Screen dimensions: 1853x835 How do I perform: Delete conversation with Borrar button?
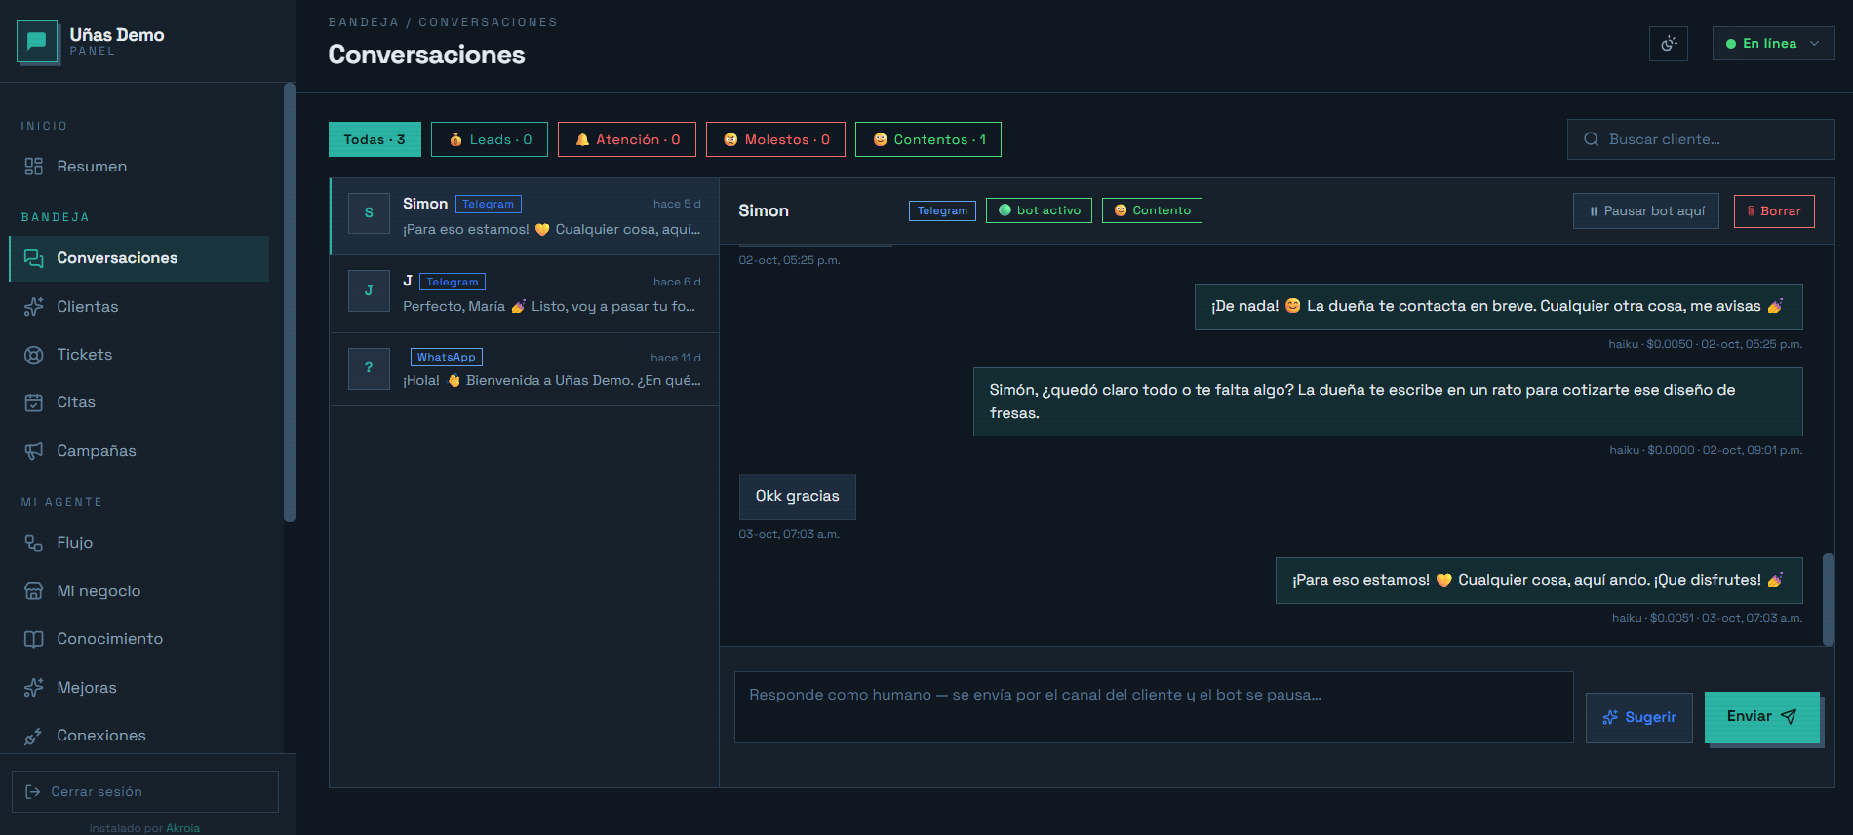[x=1774, y=211]
